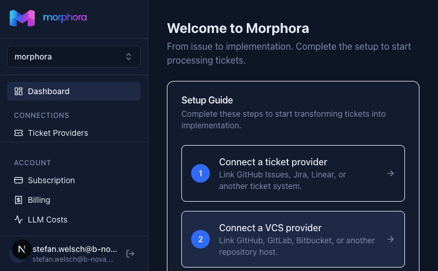This screenshot has height=271, width=438.
Task: Open the morphora workspace selector dropdown
Action: [74, 57]
